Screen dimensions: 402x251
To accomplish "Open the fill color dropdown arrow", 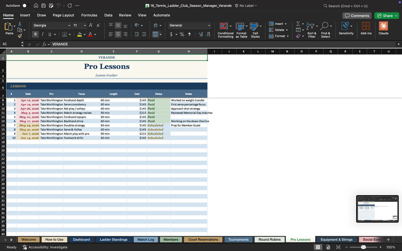I will 85,34.
